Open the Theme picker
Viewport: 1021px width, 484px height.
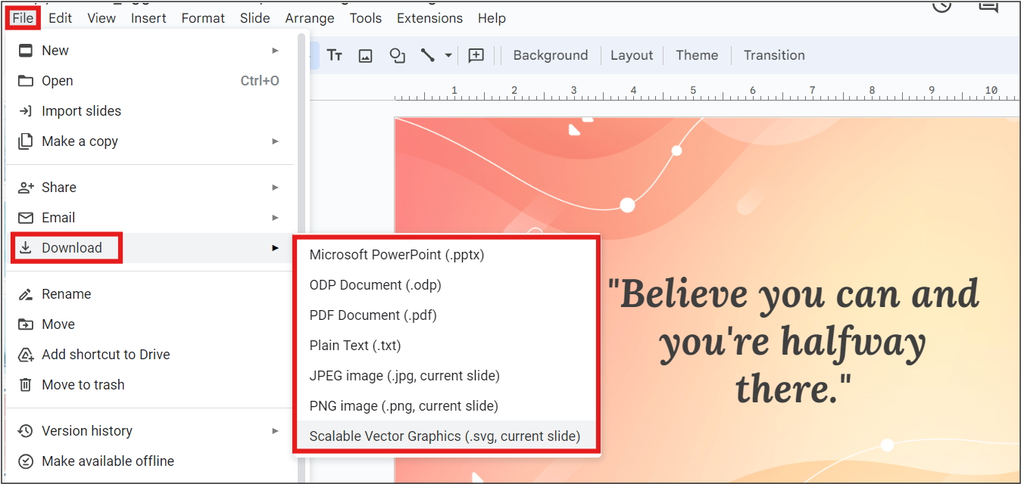coord(696,54)
